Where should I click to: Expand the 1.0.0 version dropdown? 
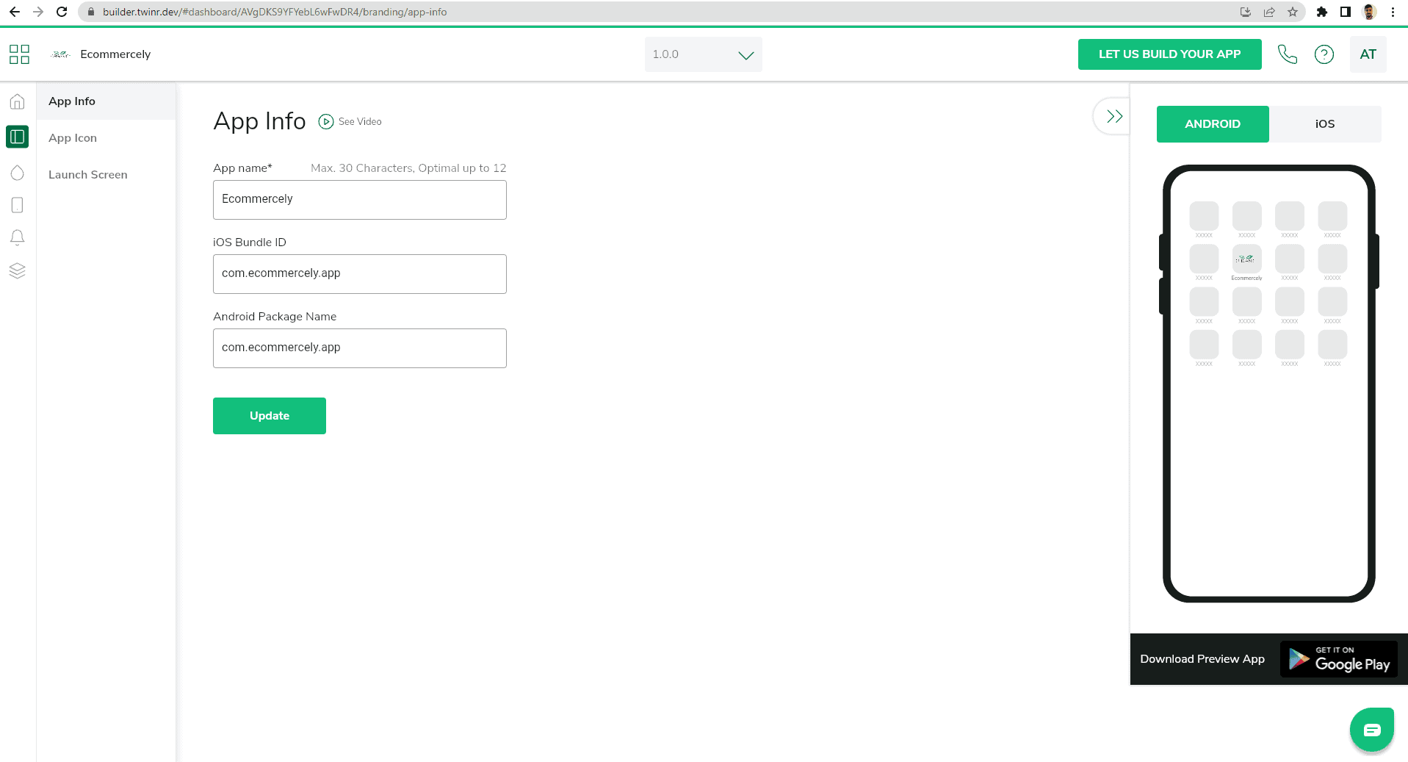point(703,54)
